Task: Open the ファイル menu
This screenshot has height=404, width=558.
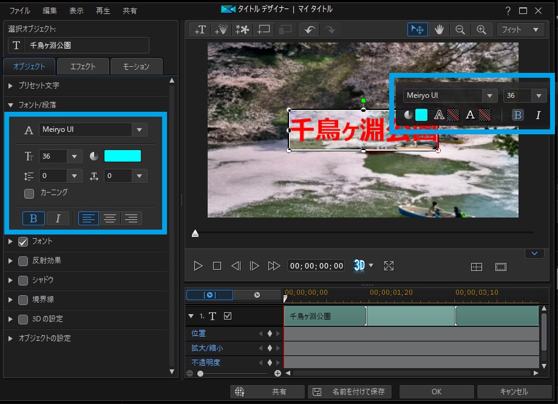Action: click(19, 11)
